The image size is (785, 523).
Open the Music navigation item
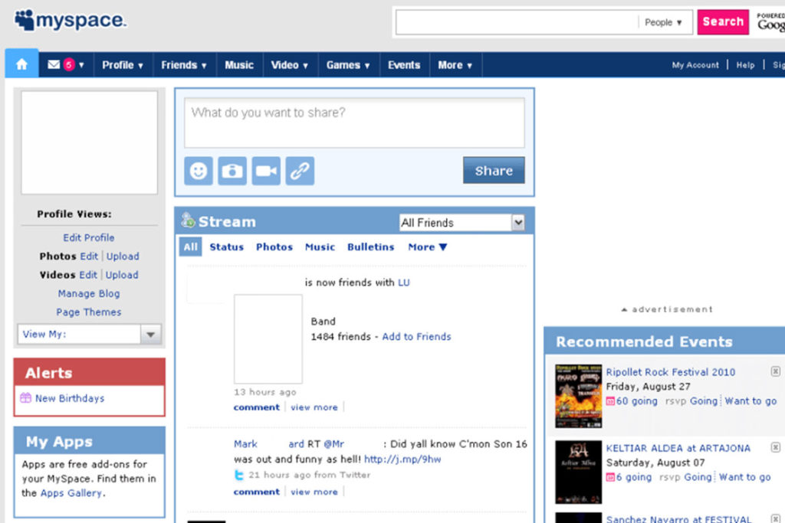(239, 65)
